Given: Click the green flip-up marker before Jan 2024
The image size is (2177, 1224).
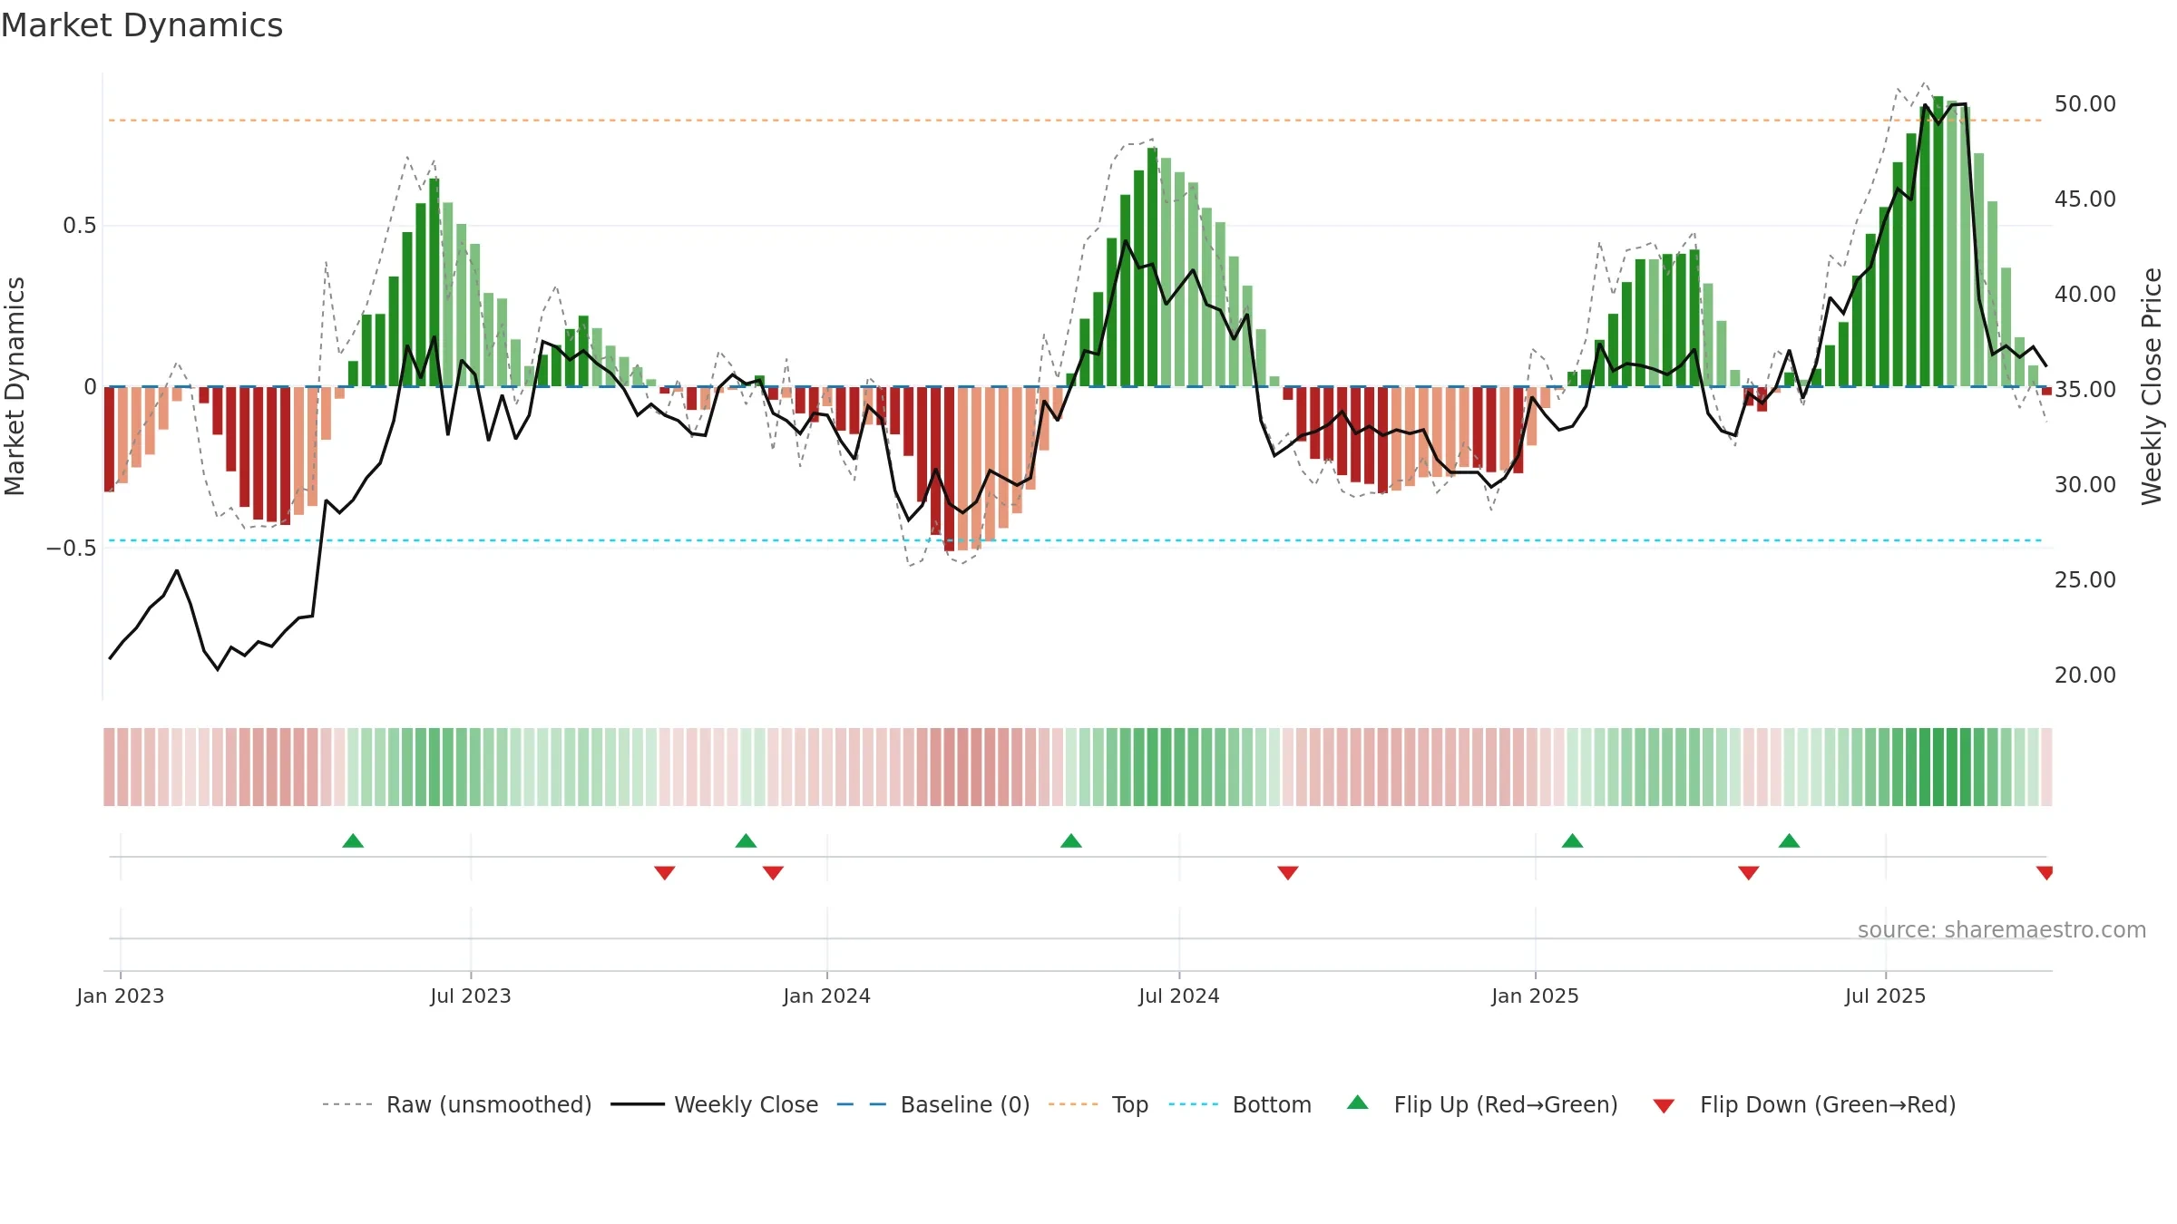Looking at the screenshot, I should click(746, 840).
